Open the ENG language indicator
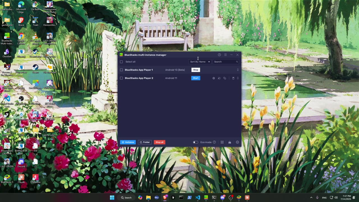Image resolution: width=359 pixels, height=202 pixels. tap(324, 198)
